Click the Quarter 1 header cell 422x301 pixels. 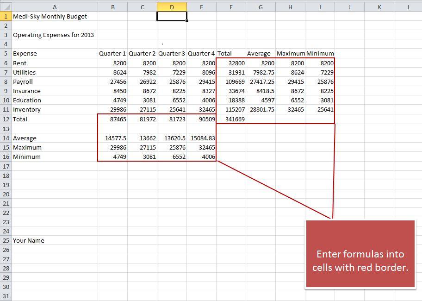112,54
